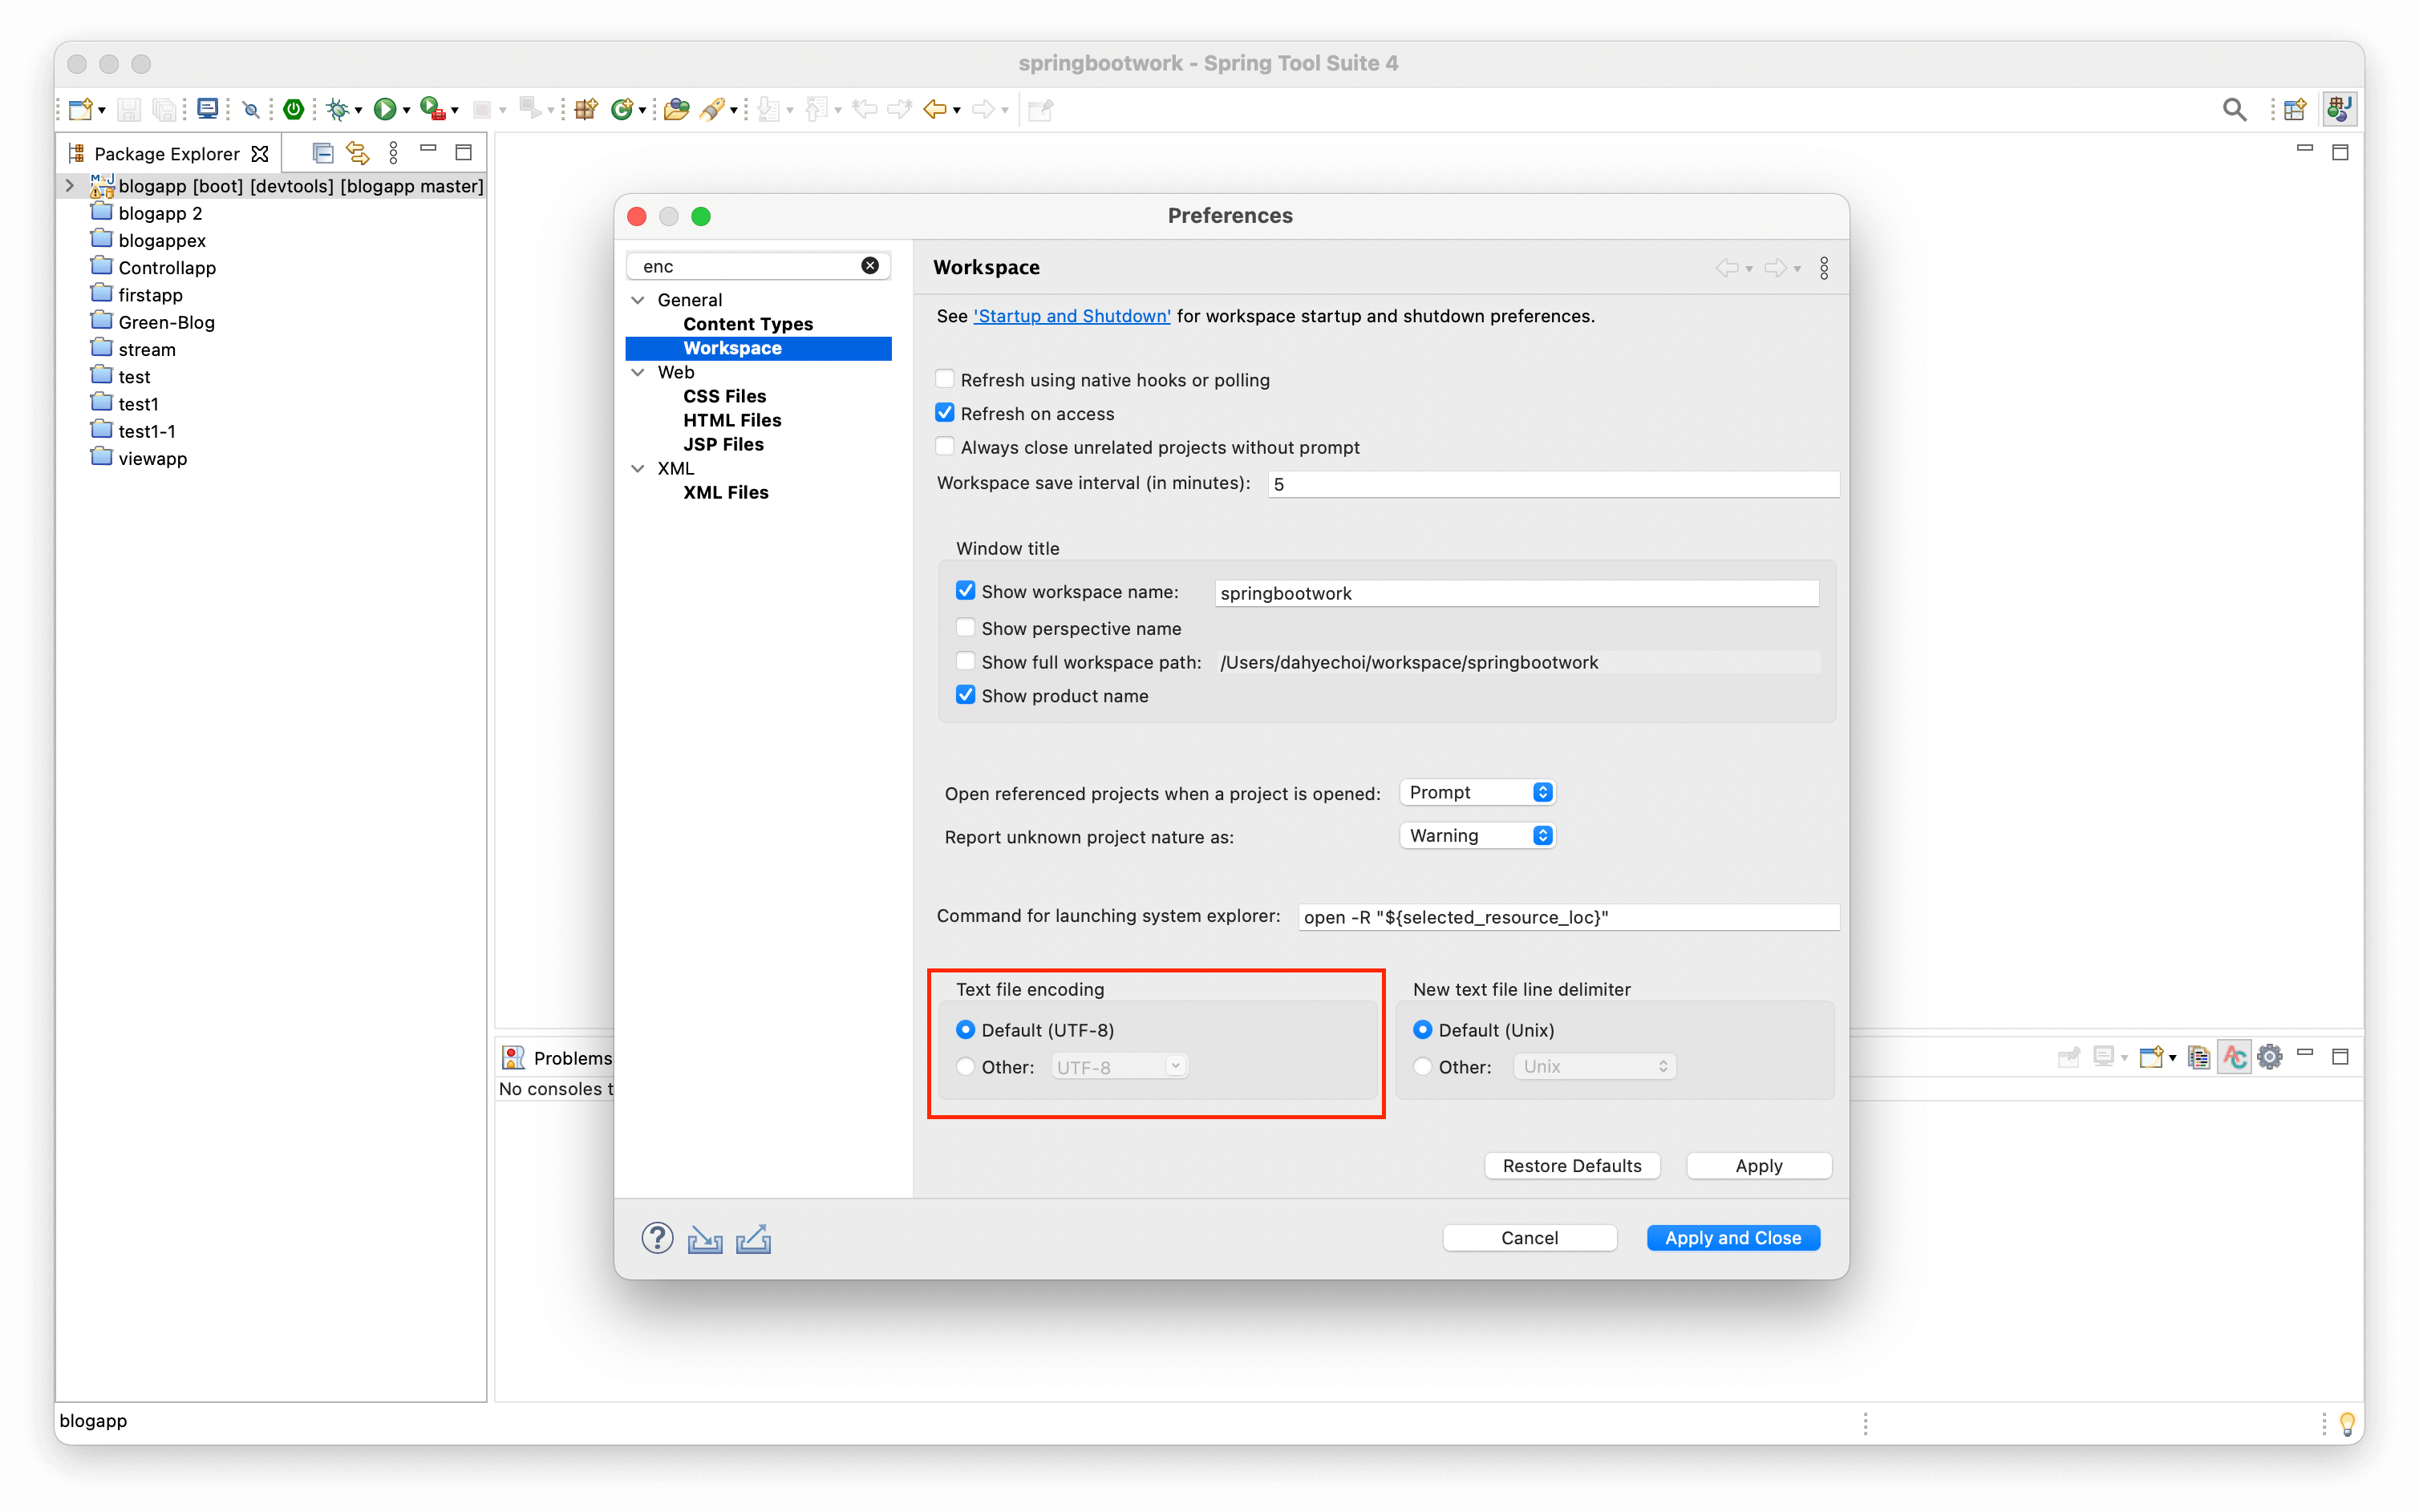Click the Open Type folder icon
Image resolution: width=2419 pixels, height=1512 pixels.
[676, 109]
